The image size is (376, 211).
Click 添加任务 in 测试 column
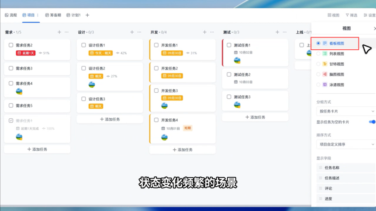point(255,117)
